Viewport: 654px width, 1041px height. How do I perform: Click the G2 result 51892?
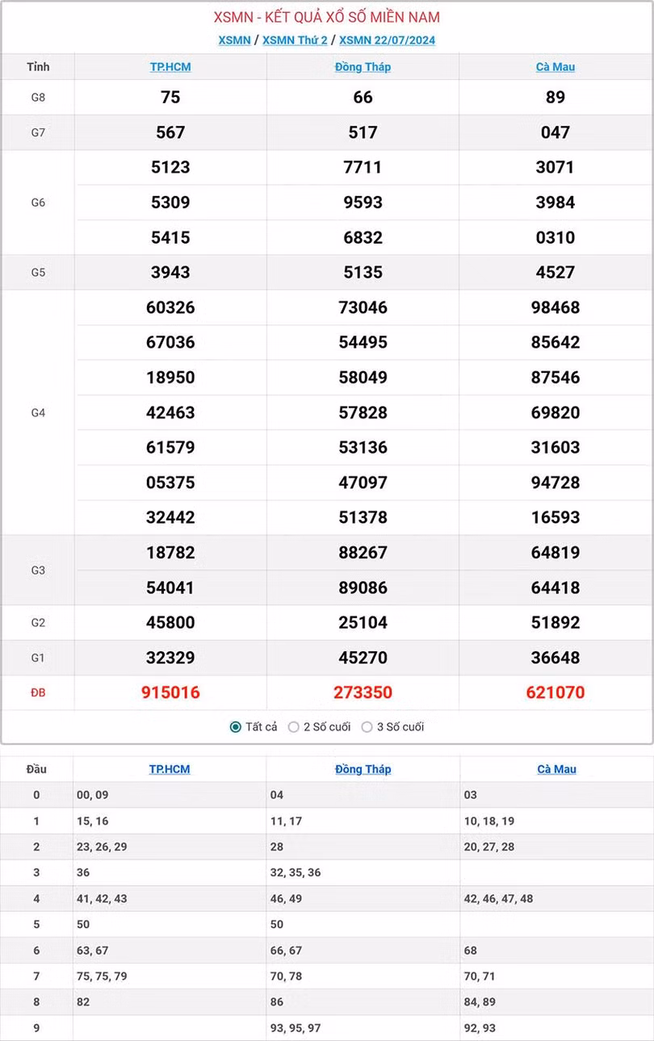pos(555,622)
